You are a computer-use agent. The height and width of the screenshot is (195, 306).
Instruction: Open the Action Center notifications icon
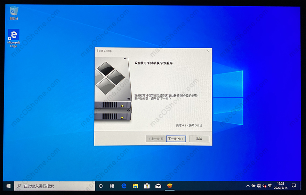[293, 186]
